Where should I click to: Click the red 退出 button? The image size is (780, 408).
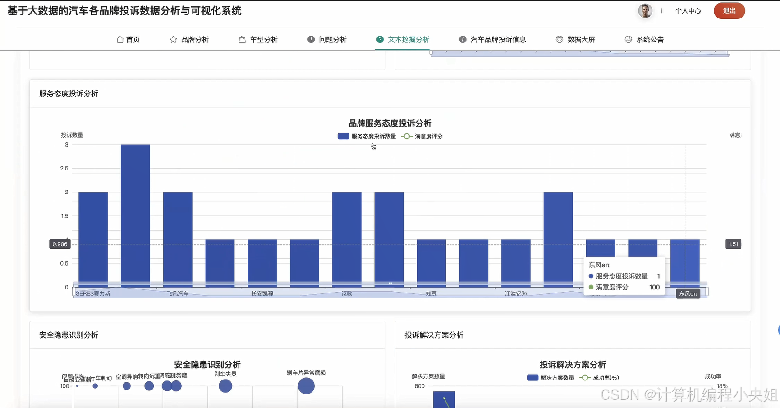click(x=729, y=11)
